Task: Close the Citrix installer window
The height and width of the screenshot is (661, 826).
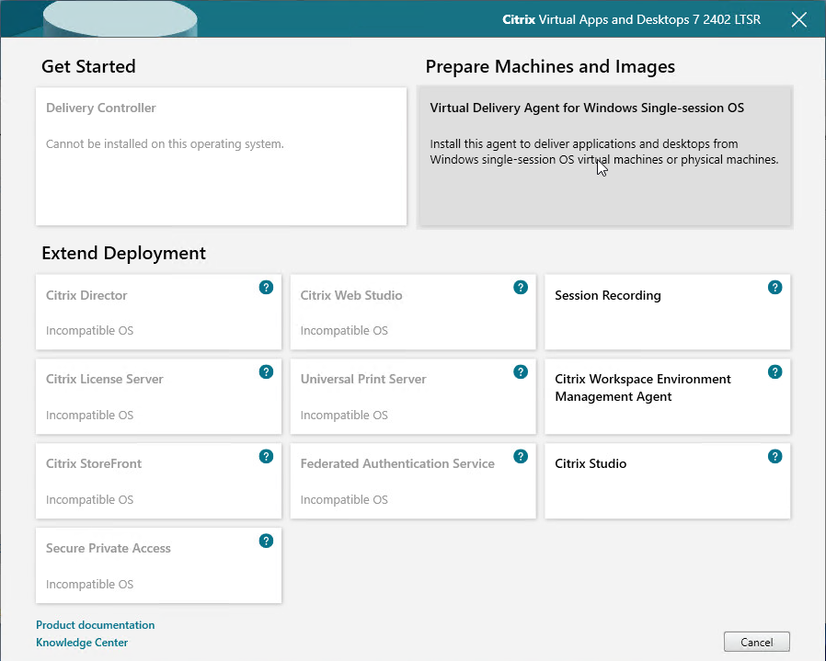Action: 799,20
